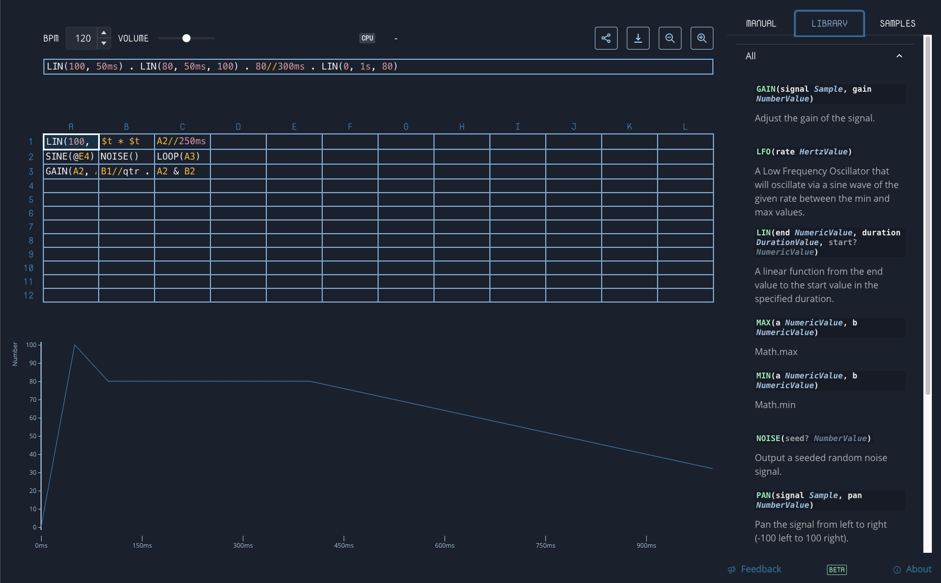The image size is (941, 583).
Task: Click the MAX function library entry
Action: [829, 328]
